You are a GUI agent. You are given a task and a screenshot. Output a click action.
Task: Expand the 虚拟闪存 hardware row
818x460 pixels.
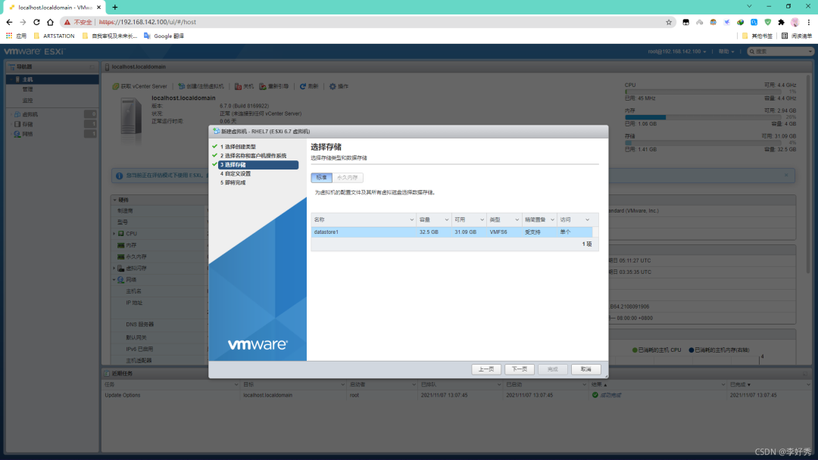point(114,269)
